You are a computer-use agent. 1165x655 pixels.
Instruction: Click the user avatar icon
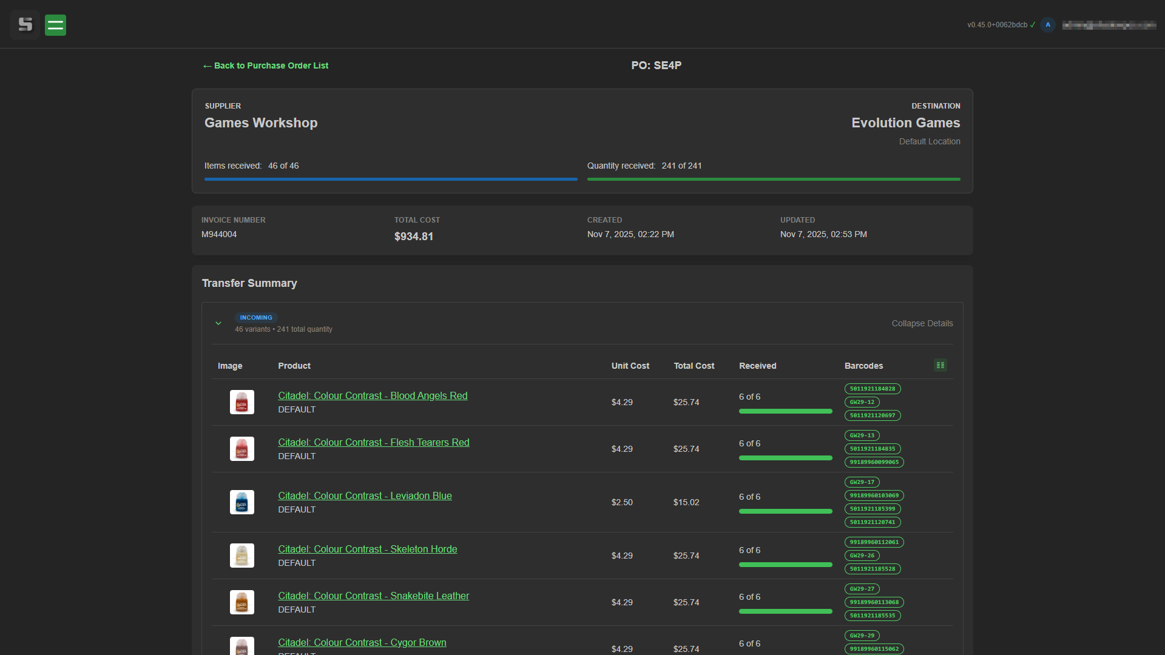pos(1048,25)
